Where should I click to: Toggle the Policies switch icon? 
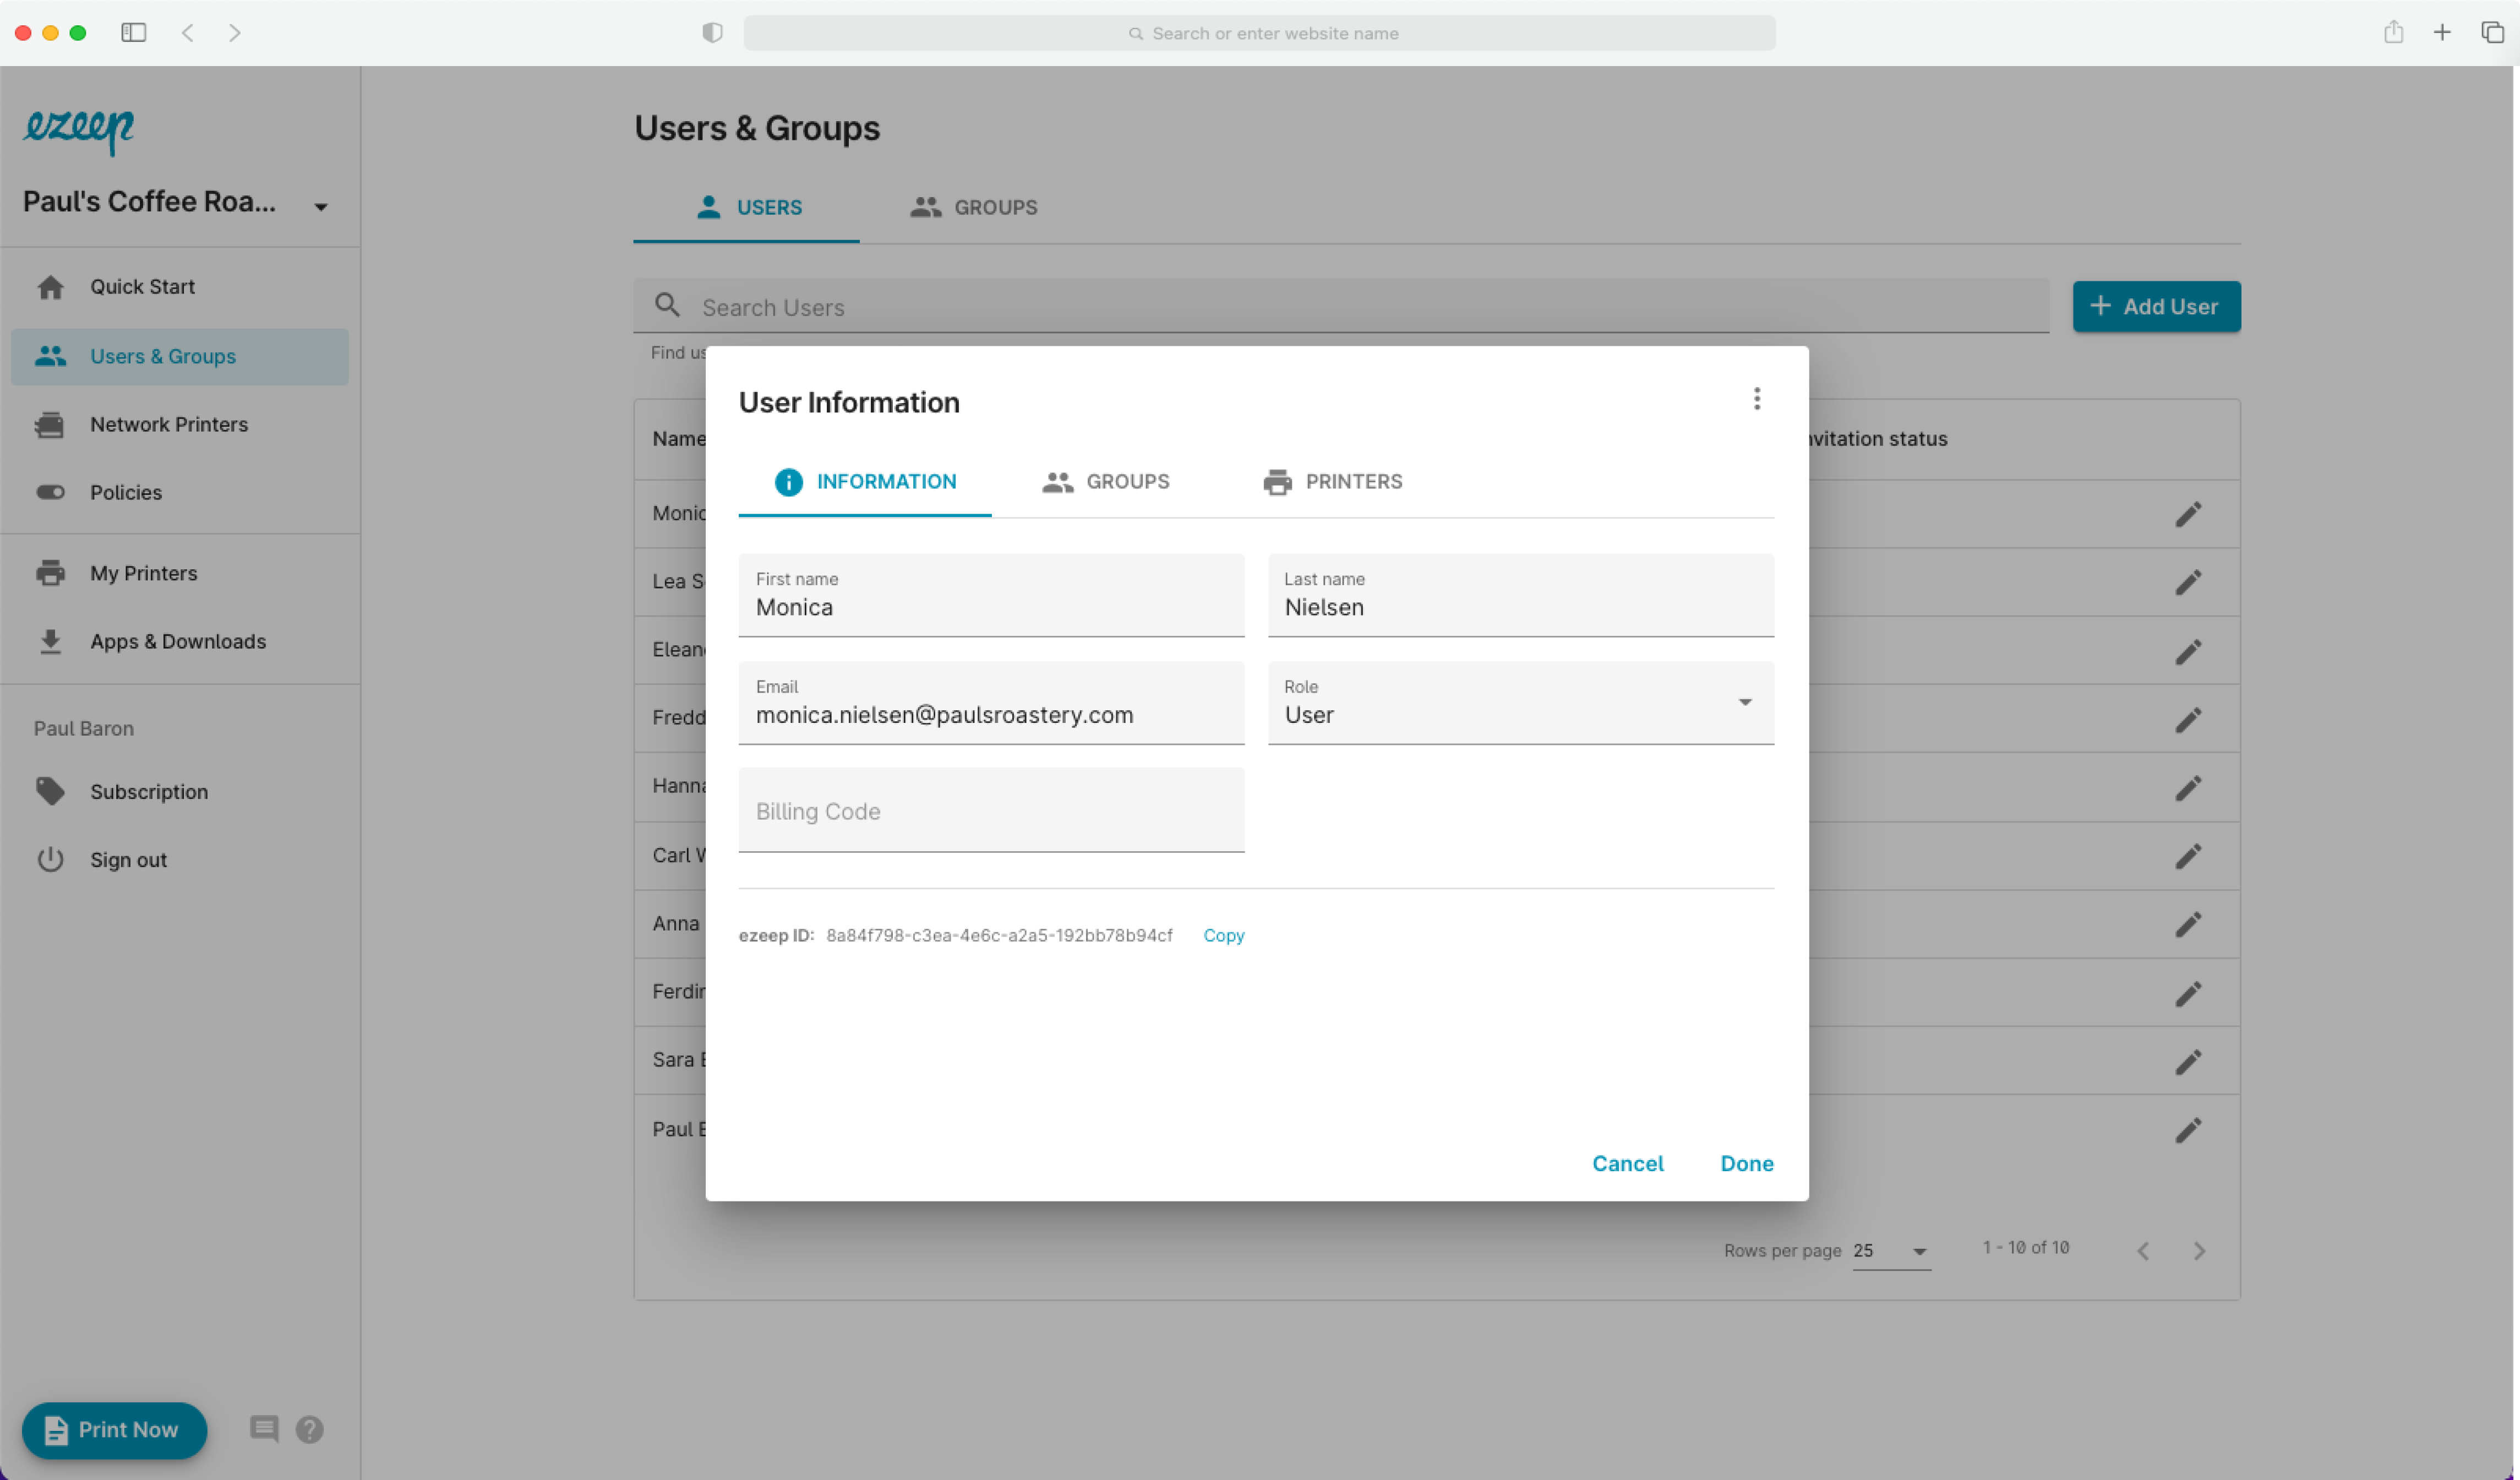click(x=50, y=491)
